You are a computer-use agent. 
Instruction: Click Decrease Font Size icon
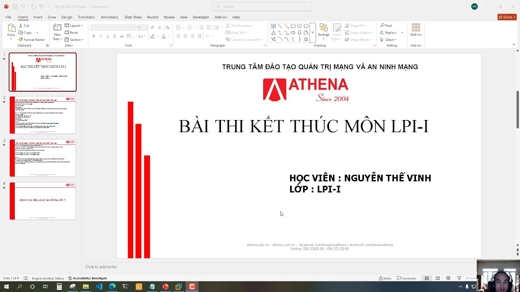click(160, 27)
